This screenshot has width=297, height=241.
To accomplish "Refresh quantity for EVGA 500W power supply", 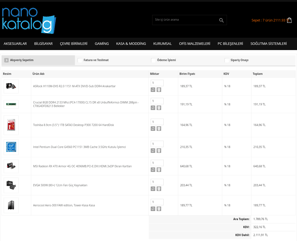I will [153, 189].
